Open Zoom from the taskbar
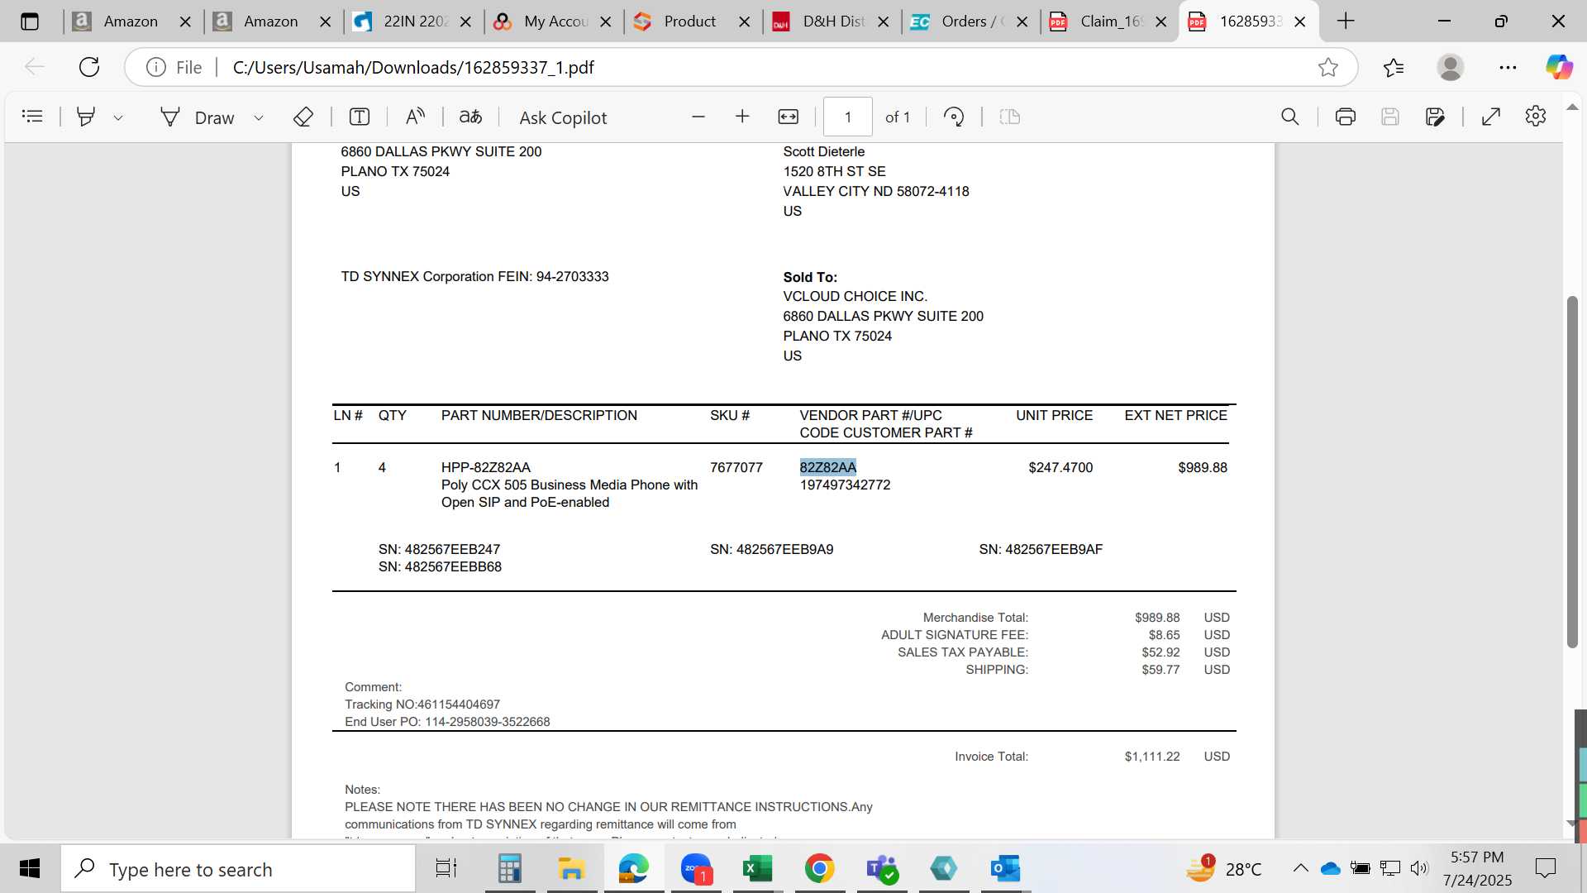The image size is (1587, 893). (x=696, y=868)
